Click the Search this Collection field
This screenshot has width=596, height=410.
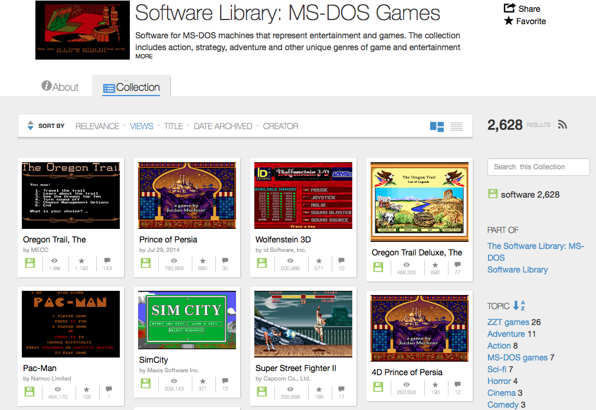pos(538,167)
